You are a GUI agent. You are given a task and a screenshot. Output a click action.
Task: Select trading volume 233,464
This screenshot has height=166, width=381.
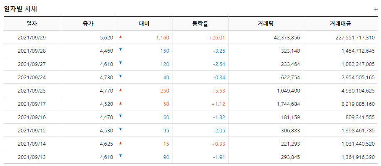point(290,64)
